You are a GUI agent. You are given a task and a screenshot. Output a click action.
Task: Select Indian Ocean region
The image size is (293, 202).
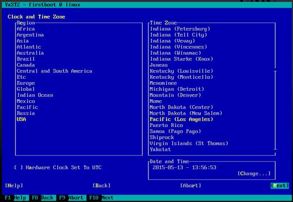[x=35, y=95]
